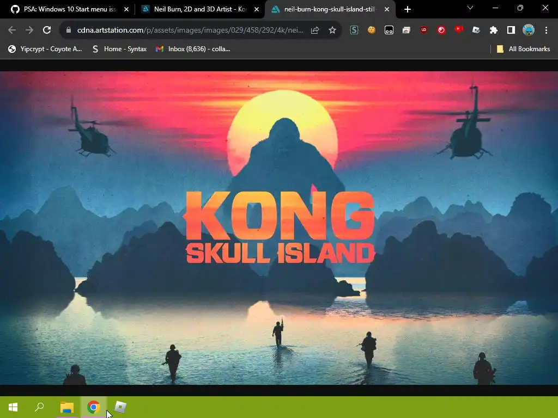The image size is (558, 418).
Task: Open the Windows Start menu
Action: coord(13,407)
